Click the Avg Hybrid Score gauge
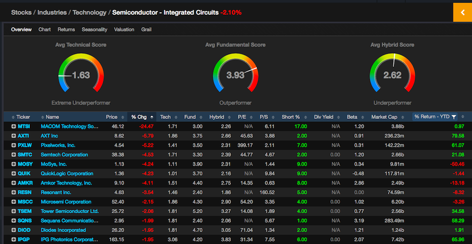Viewport: 472px width, 244px height. (x=392, y=74)
